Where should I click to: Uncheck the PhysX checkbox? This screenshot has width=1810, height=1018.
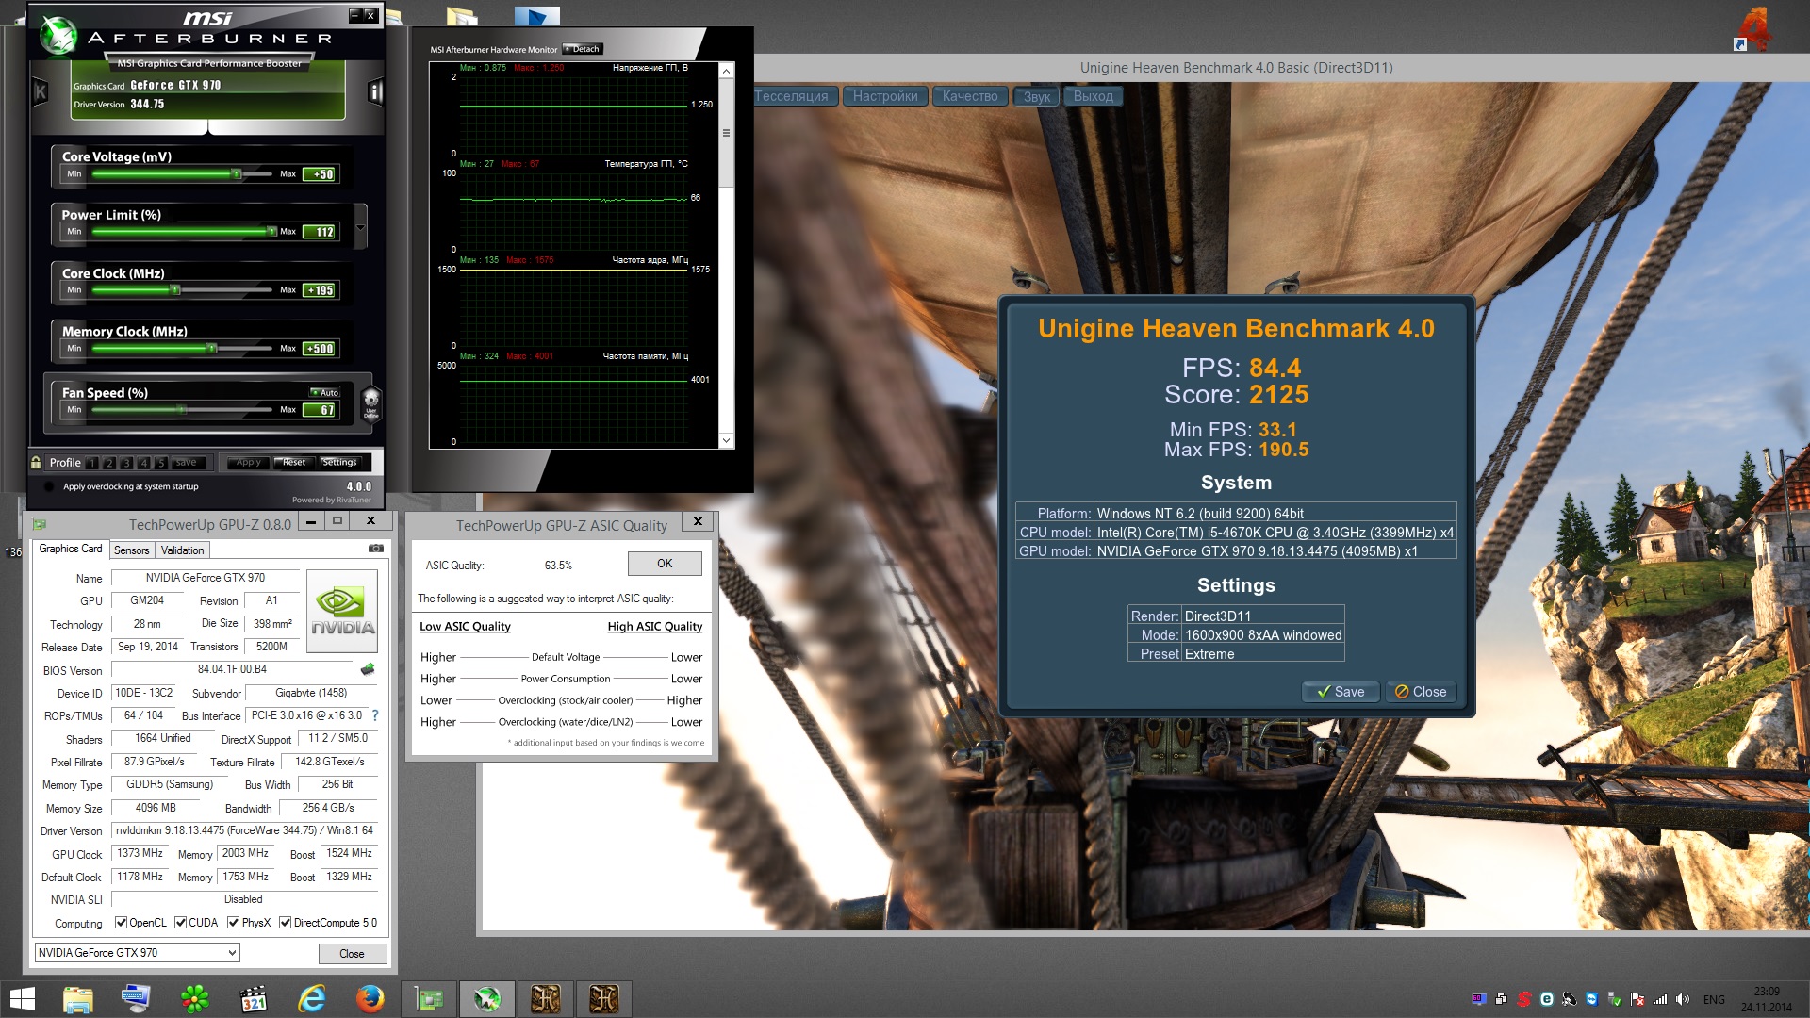(x=233, y=923)
